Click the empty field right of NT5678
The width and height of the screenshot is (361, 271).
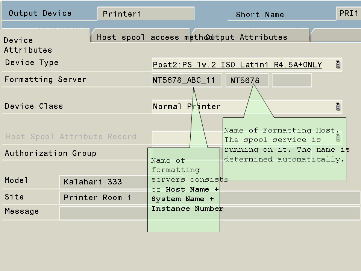click(291, 80)
